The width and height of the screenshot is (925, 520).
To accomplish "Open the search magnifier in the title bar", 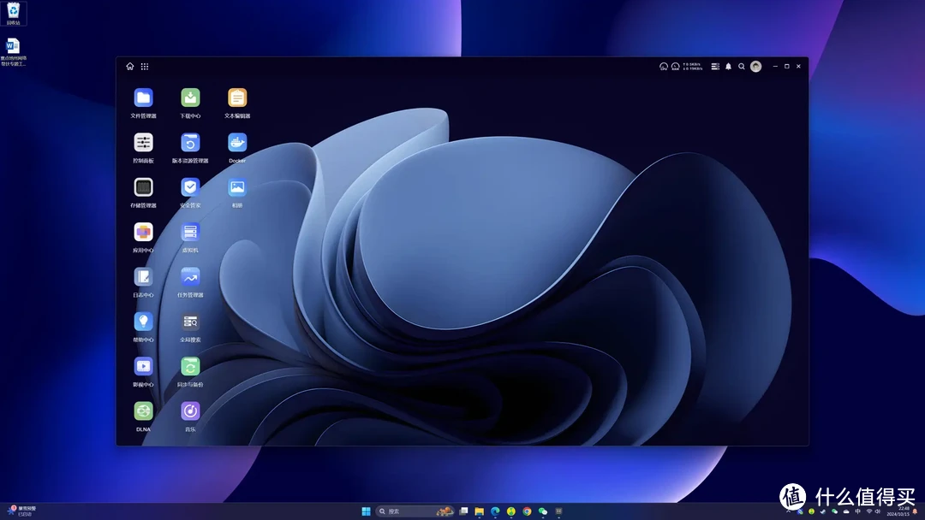I will click(x=742, y=66).
